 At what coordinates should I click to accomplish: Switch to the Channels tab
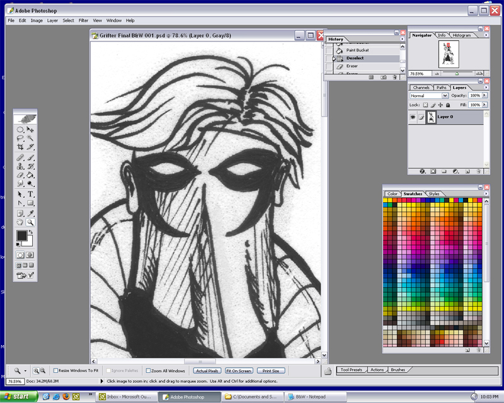tap(421, 88)
